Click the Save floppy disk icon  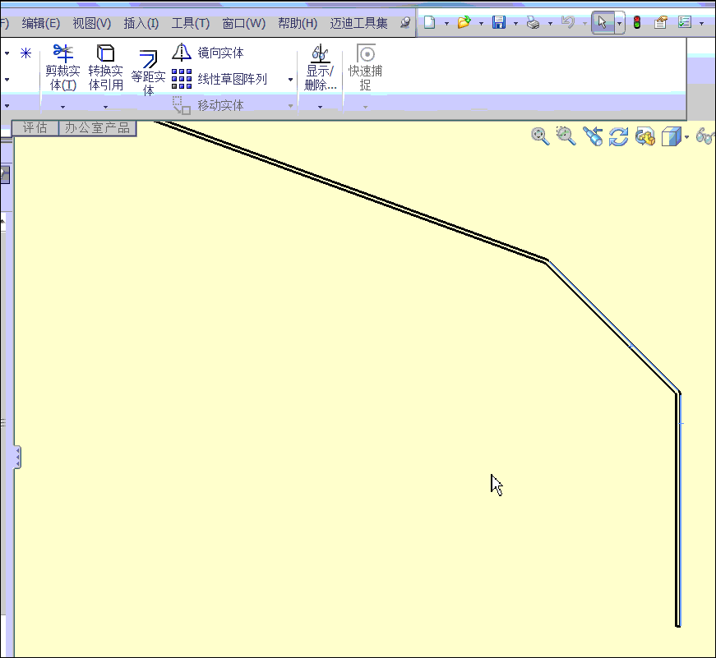499,22
